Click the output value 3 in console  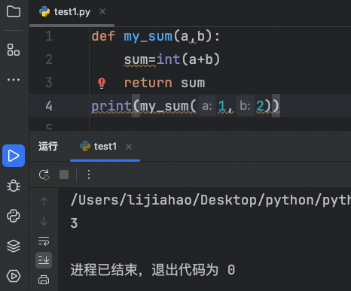pyautogui.click(x=74, y=223)
